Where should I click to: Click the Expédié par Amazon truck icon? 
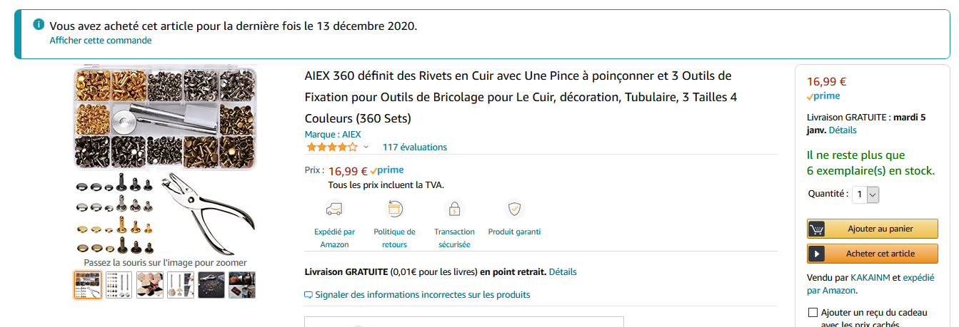coord(333,209)
